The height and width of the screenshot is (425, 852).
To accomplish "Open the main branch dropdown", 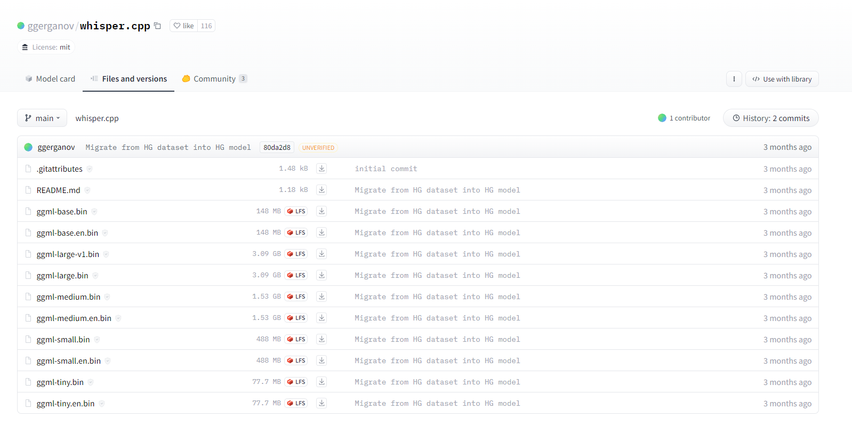I will tap(42, 118).
